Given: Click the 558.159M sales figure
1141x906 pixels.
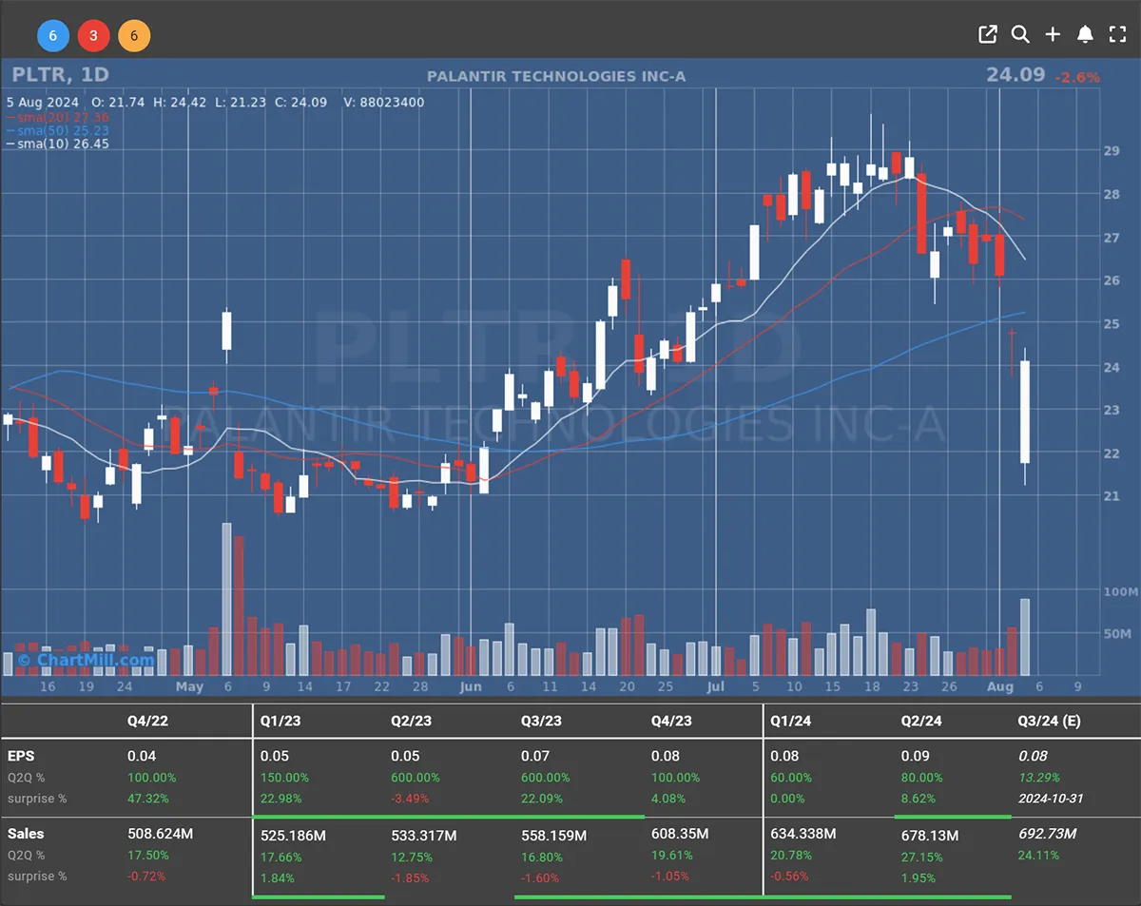Looking at the screenshot, I should tap(553, 836).
